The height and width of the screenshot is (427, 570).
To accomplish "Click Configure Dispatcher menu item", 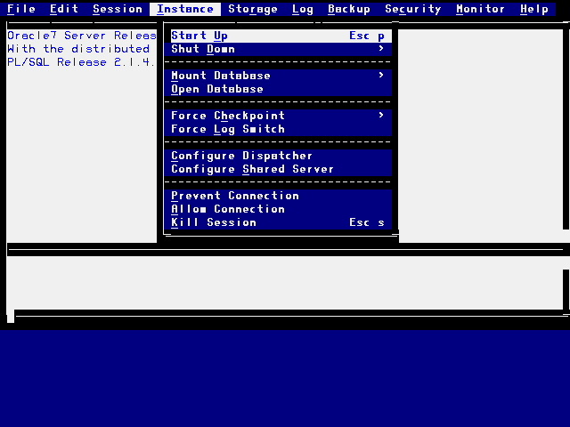I will coord(242,156).
